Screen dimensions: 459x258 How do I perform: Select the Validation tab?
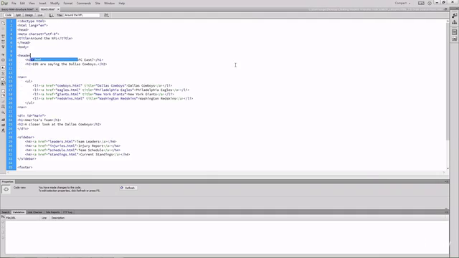click(19, 212)
